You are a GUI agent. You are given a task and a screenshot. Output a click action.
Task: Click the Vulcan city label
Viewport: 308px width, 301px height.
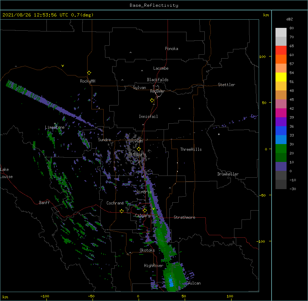194,283
